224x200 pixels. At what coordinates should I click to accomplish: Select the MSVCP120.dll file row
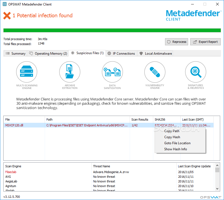tap(109, 125)
